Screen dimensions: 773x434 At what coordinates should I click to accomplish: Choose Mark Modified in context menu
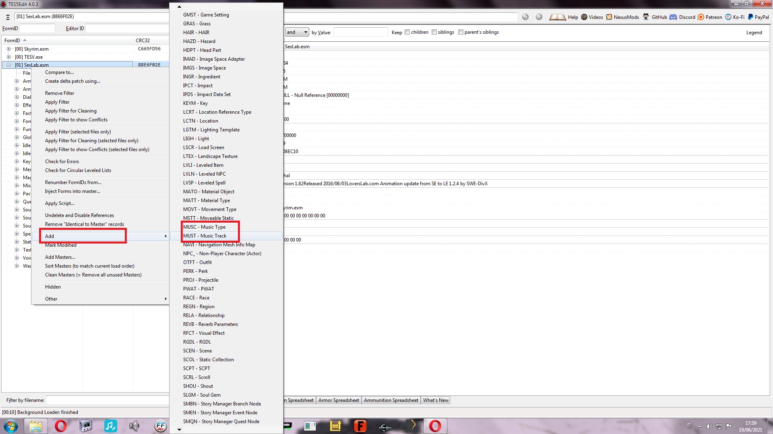click(61, 245)
